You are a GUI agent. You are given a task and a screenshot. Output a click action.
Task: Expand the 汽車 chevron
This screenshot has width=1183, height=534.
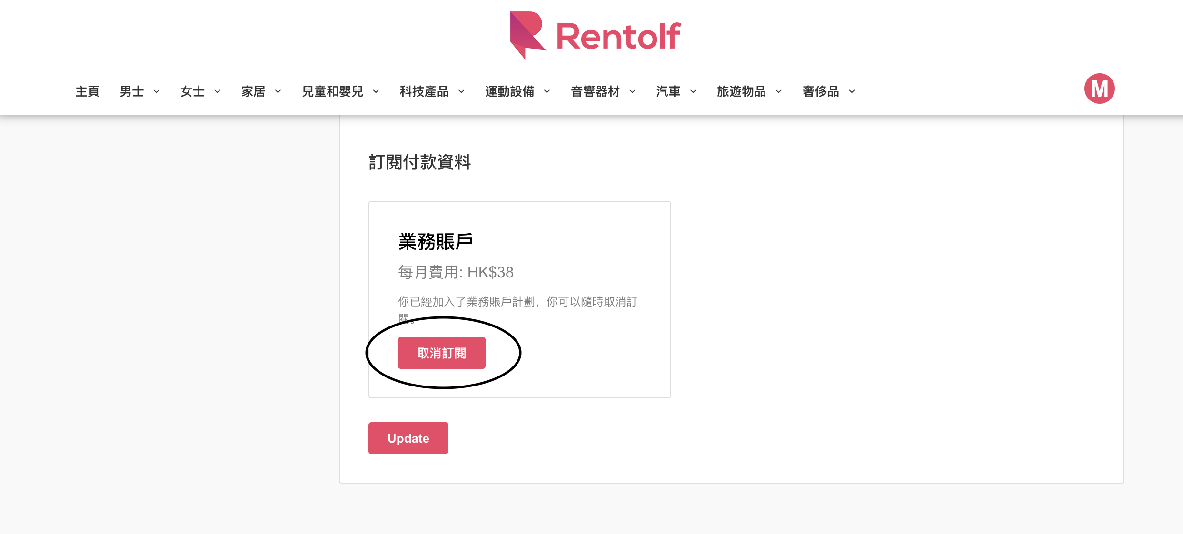click(x=693, y=91)
